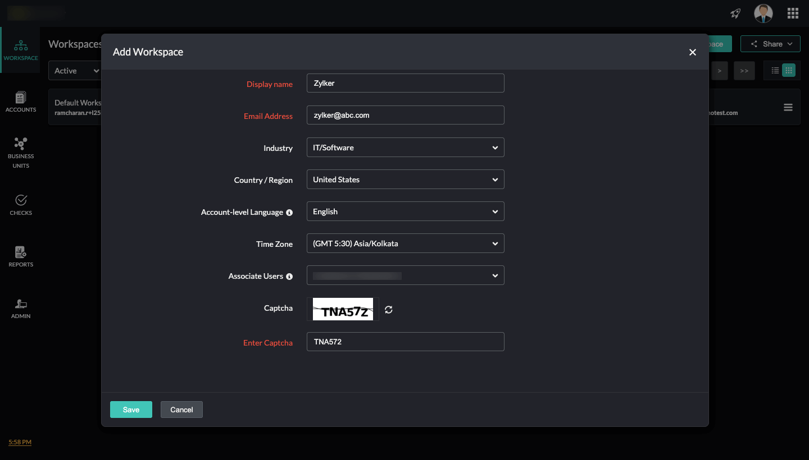This screenshot has height=460, width=809.
Task: Save the new workspace
Action: tap(131, 410)
